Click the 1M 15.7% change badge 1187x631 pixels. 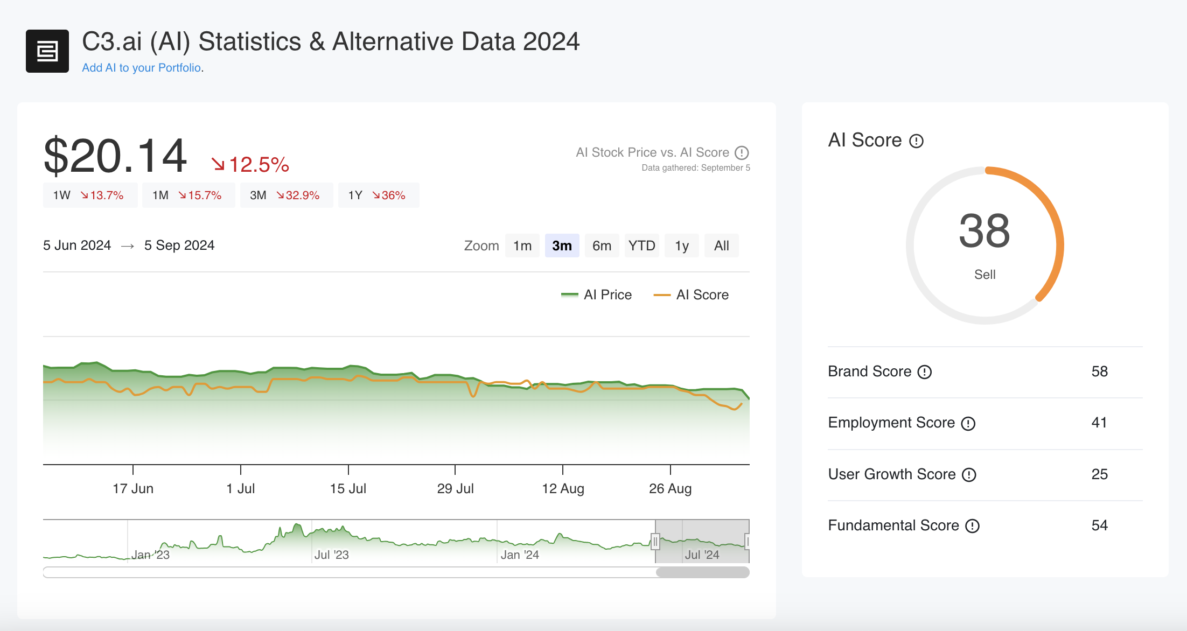188,195
